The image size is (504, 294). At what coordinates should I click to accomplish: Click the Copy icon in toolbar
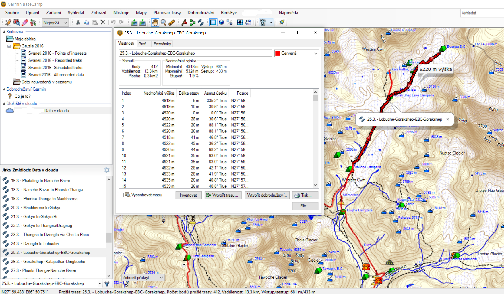86,22
